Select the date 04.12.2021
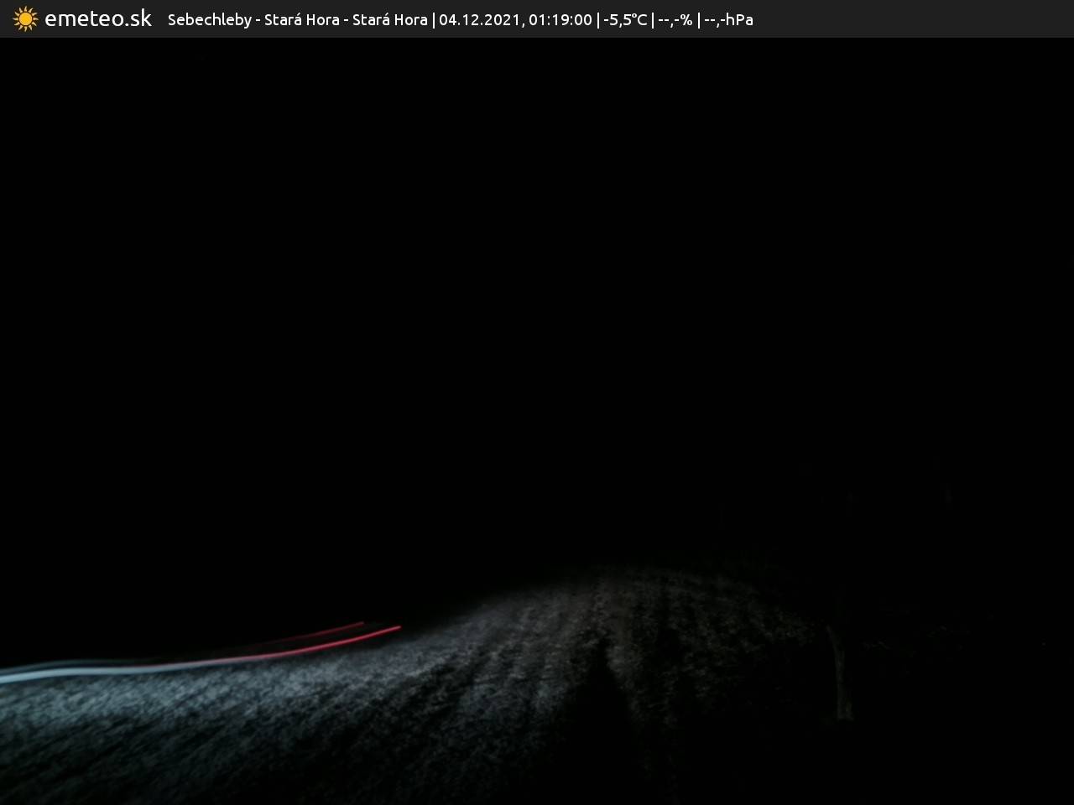 pyautogui.click(x=479, y=19)
